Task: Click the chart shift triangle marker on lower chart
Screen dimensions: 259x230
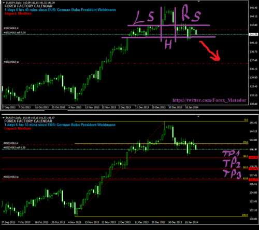Action: [x=198, y=116]
